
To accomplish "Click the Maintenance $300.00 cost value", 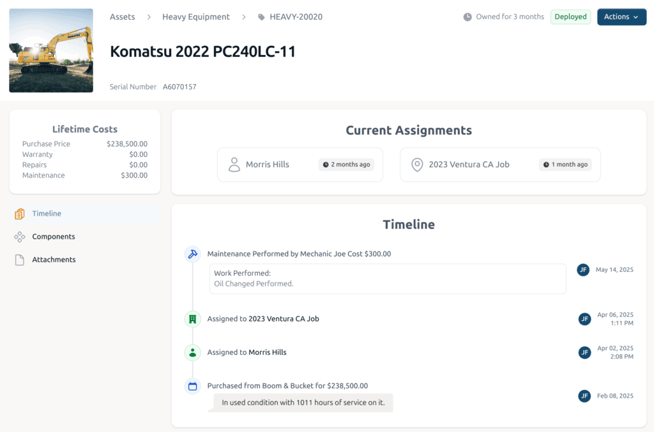I will [134, 175].
